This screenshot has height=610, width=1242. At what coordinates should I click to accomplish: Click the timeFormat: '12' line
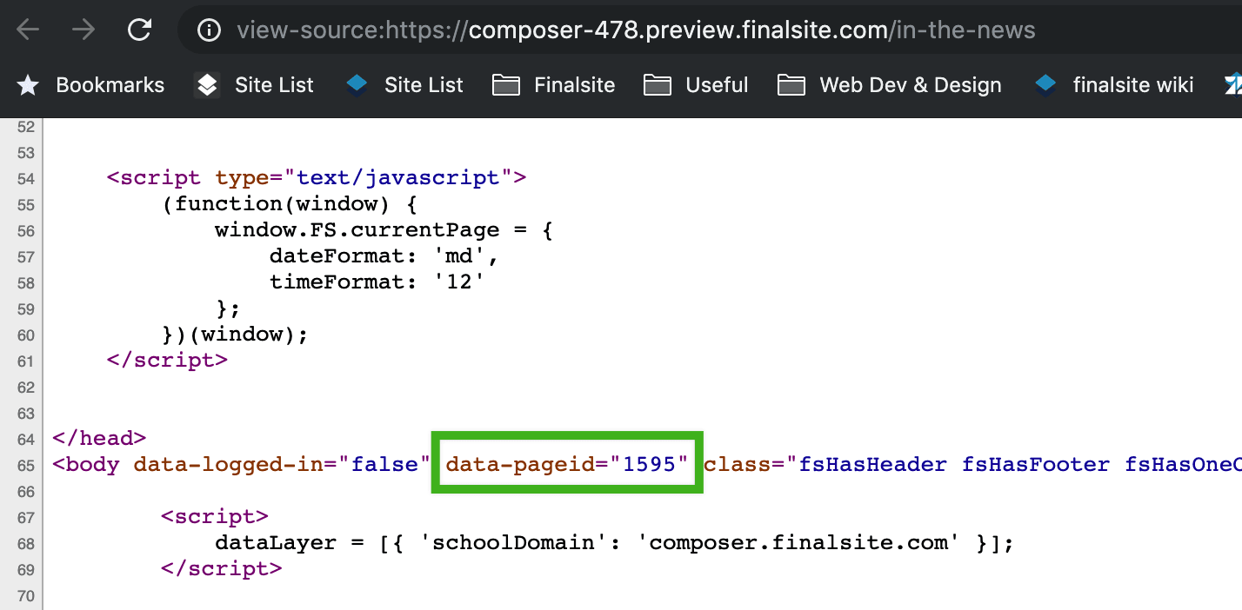click(377, 282)
